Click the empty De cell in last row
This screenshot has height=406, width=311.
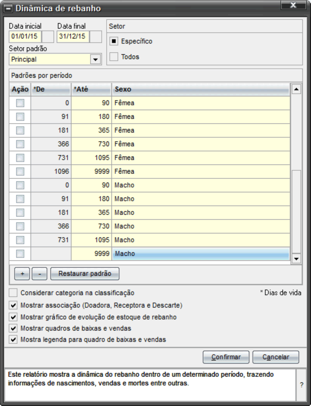coord(51,254)
